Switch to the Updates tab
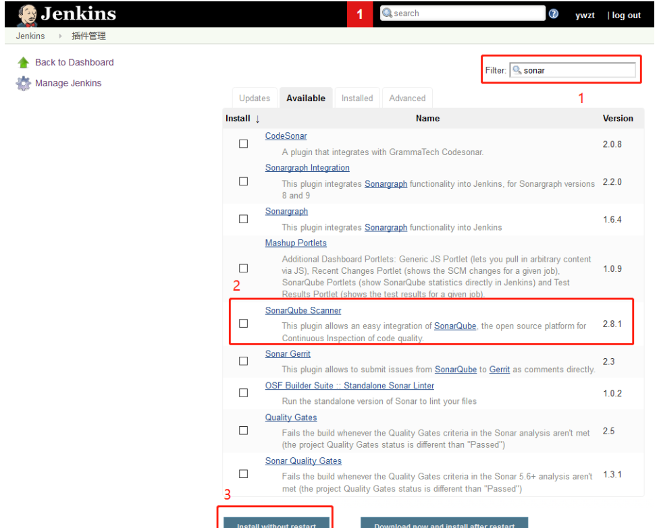 (255, 98)
